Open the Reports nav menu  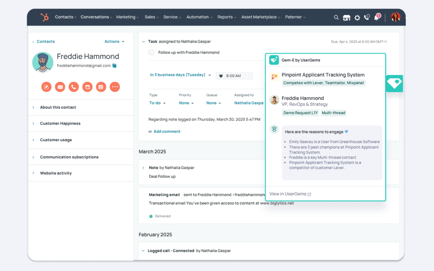pos(227,17)
